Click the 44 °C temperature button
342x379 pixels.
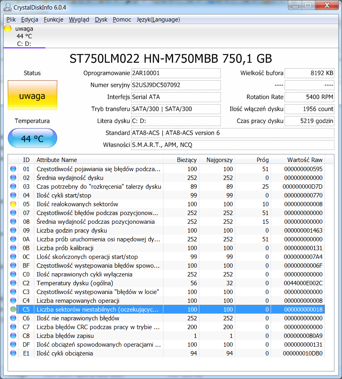(32, 138)
